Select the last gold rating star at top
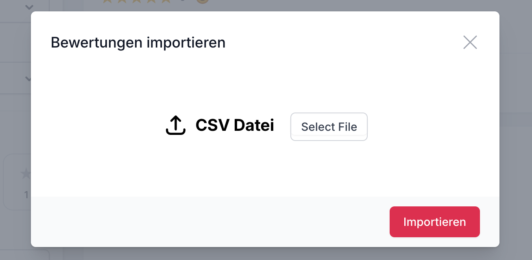 166,1
